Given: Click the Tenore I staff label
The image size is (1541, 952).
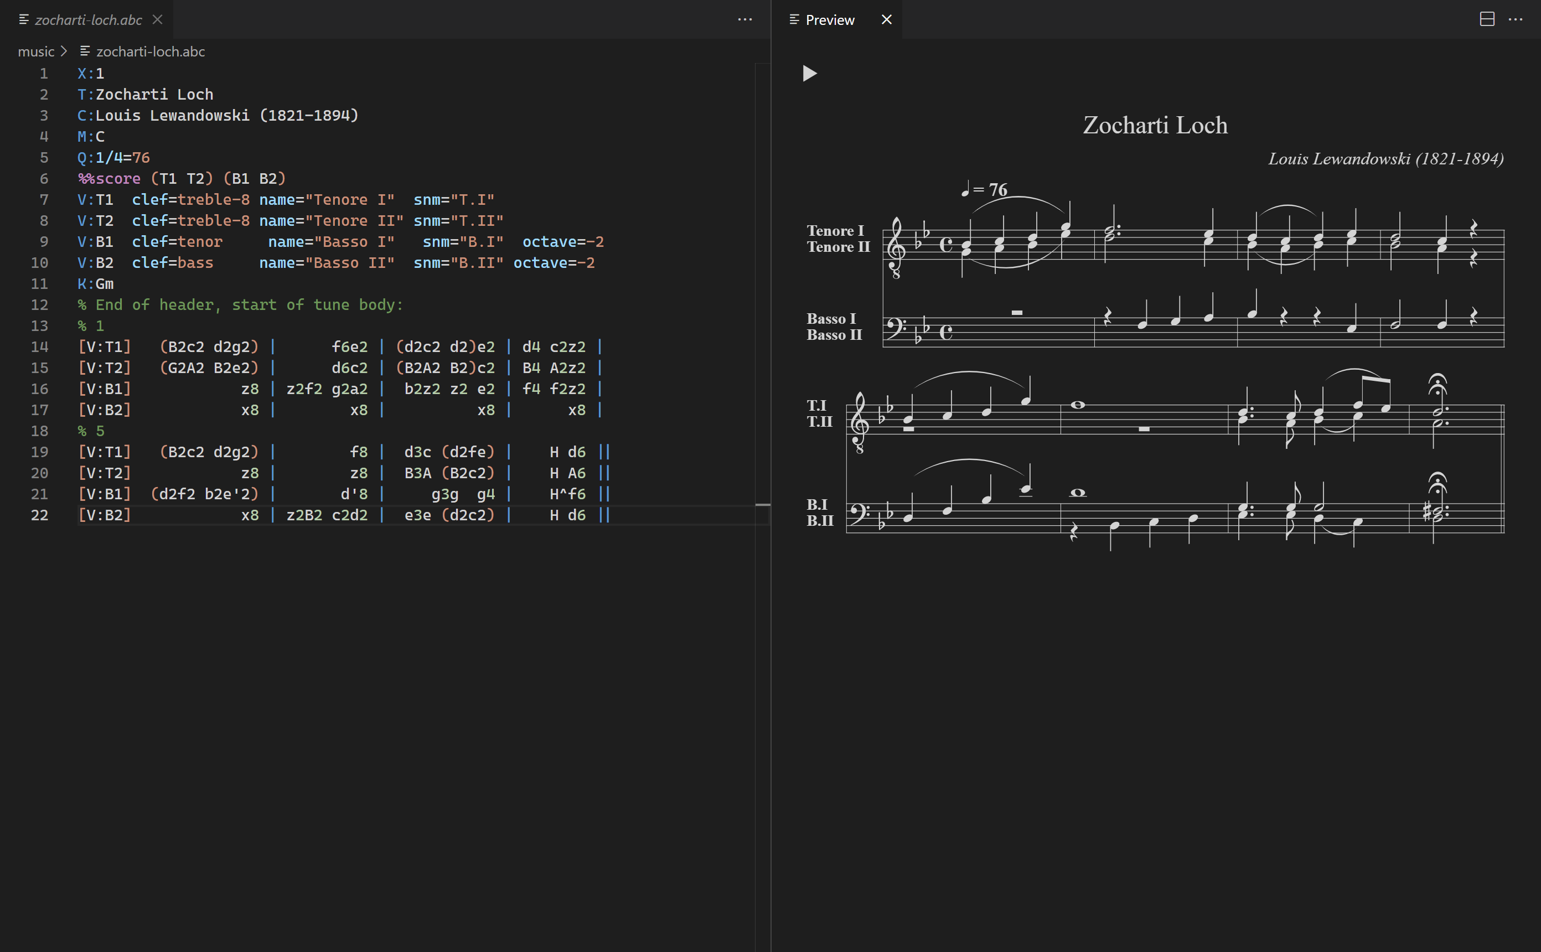Looking at the screenshot, I should (x=835, y=230).
